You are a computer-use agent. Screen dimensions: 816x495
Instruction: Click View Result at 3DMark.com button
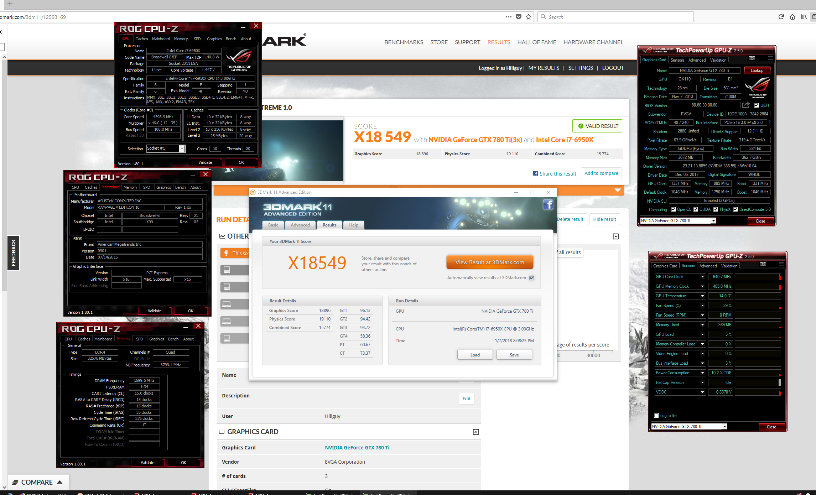click(x=490, y=262)
